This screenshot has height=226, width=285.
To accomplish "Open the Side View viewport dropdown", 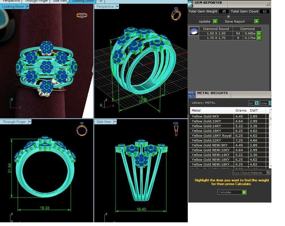I will click(115, 122).
